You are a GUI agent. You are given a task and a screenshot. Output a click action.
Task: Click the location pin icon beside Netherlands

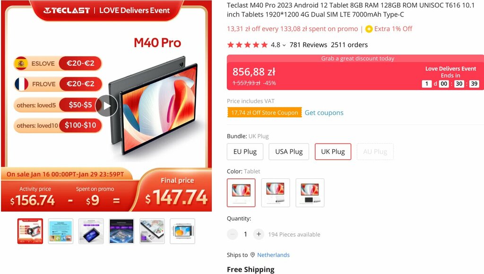[252, 255]
